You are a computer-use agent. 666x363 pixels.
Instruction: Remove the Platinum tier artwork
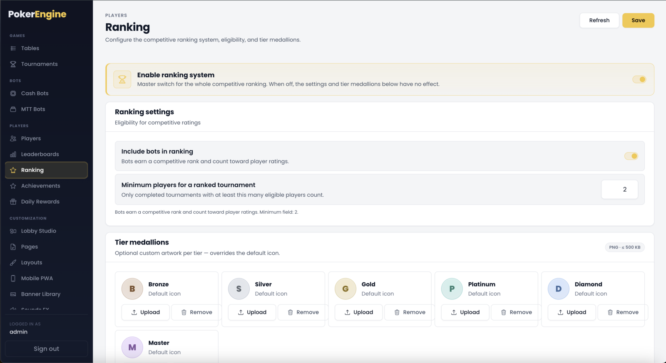click(x=516, y=312)
